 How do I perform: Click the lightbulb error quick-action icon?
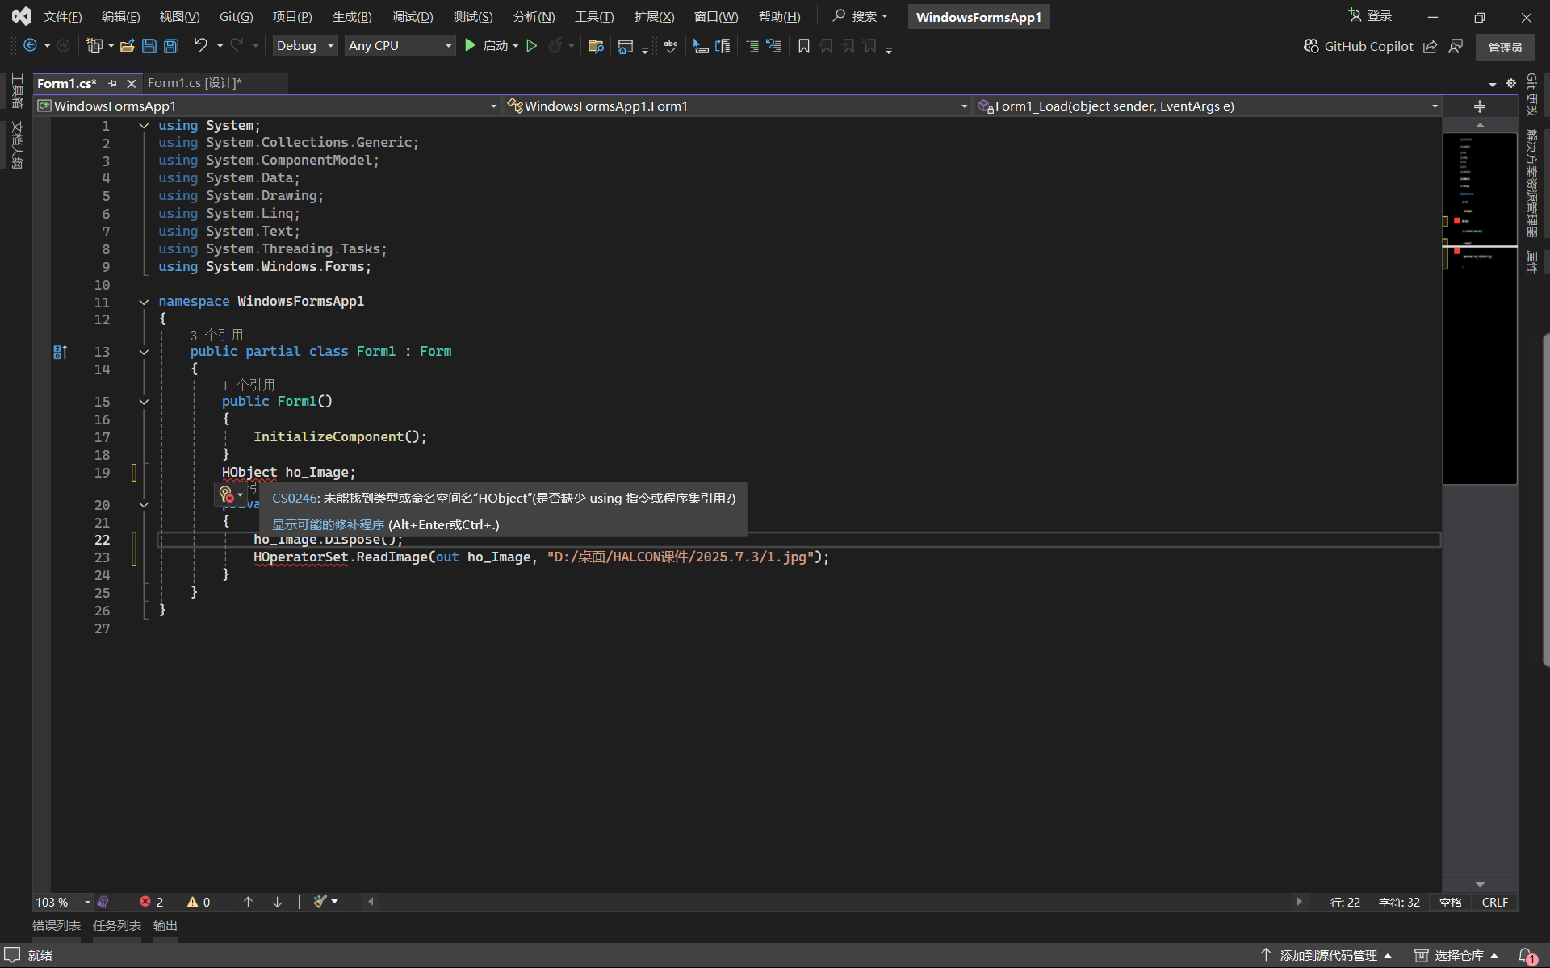point(226,493)
